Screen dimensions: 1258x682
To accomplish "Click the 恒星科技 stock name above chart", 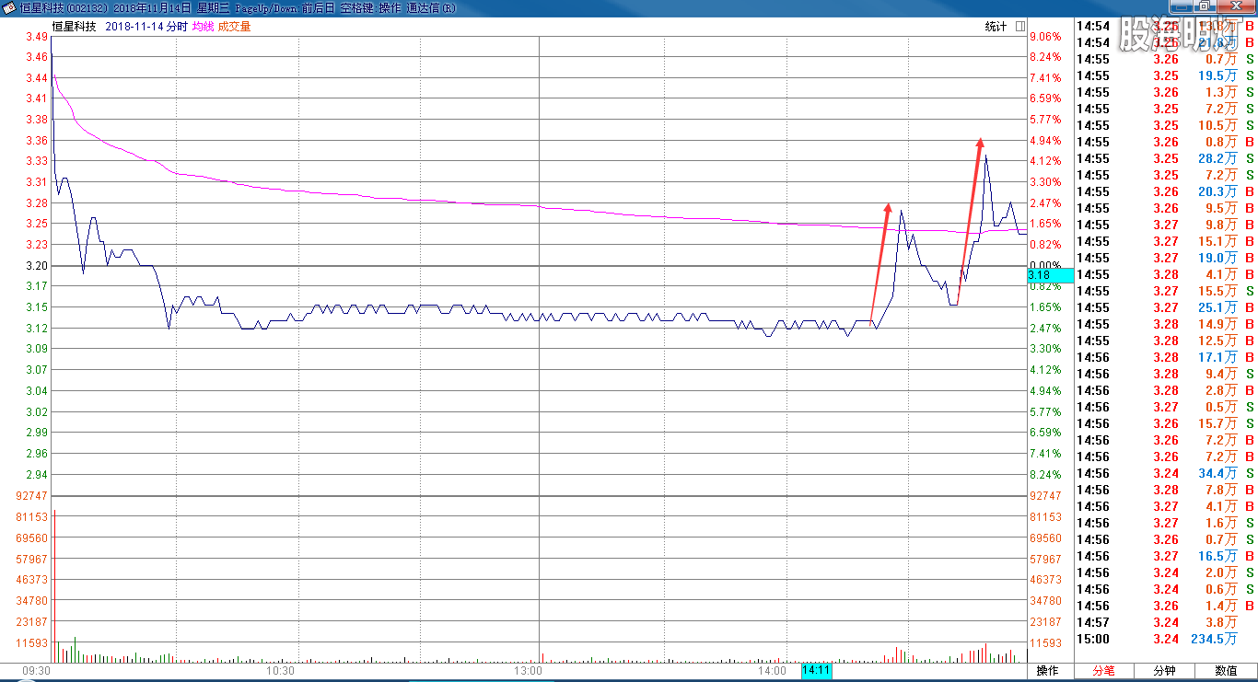I will click(x=74, y=27).
